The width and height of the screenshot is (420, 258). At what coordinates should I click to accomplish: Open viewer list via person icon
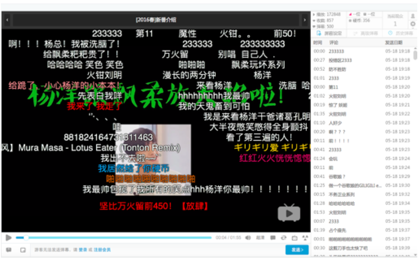[x=413, y=16]
